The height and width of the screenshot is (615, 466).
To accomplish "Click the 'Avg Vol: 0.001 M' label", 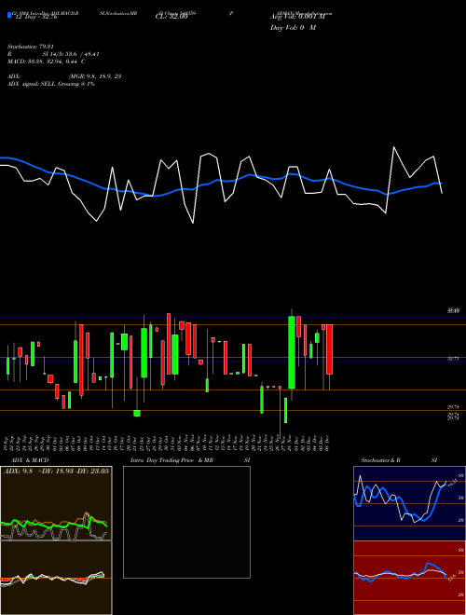I will [x=297, y=17].
